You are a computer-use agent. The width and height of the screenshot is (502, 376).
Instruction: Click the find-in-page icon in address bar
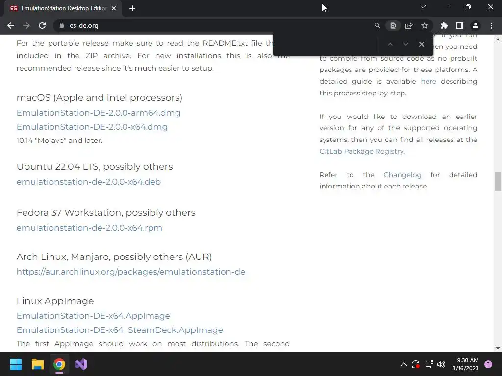click(393, 25)
